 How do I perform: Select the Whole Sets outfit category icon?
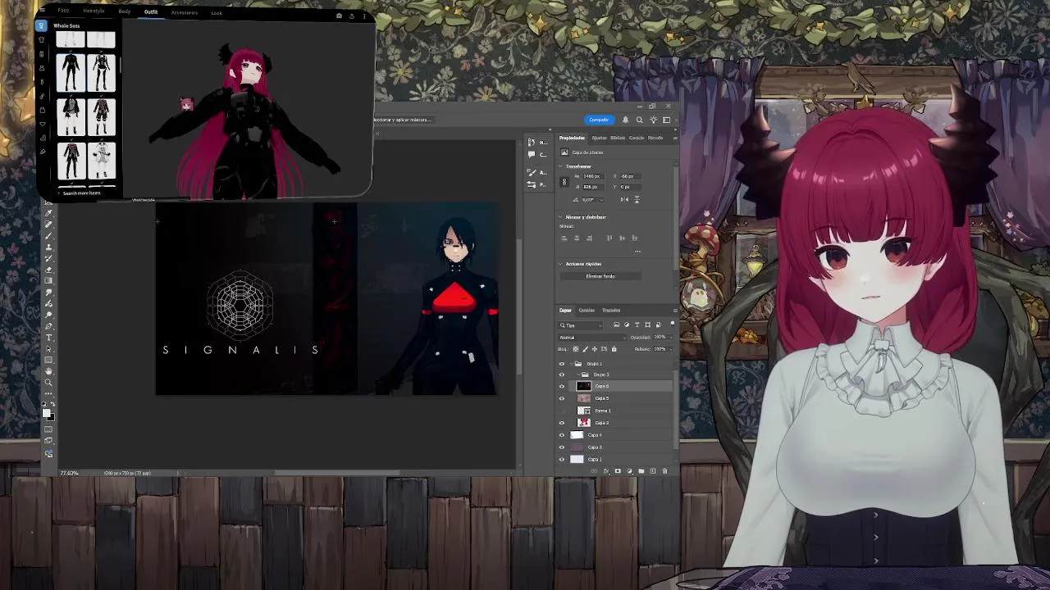click(x=41, y=25)
